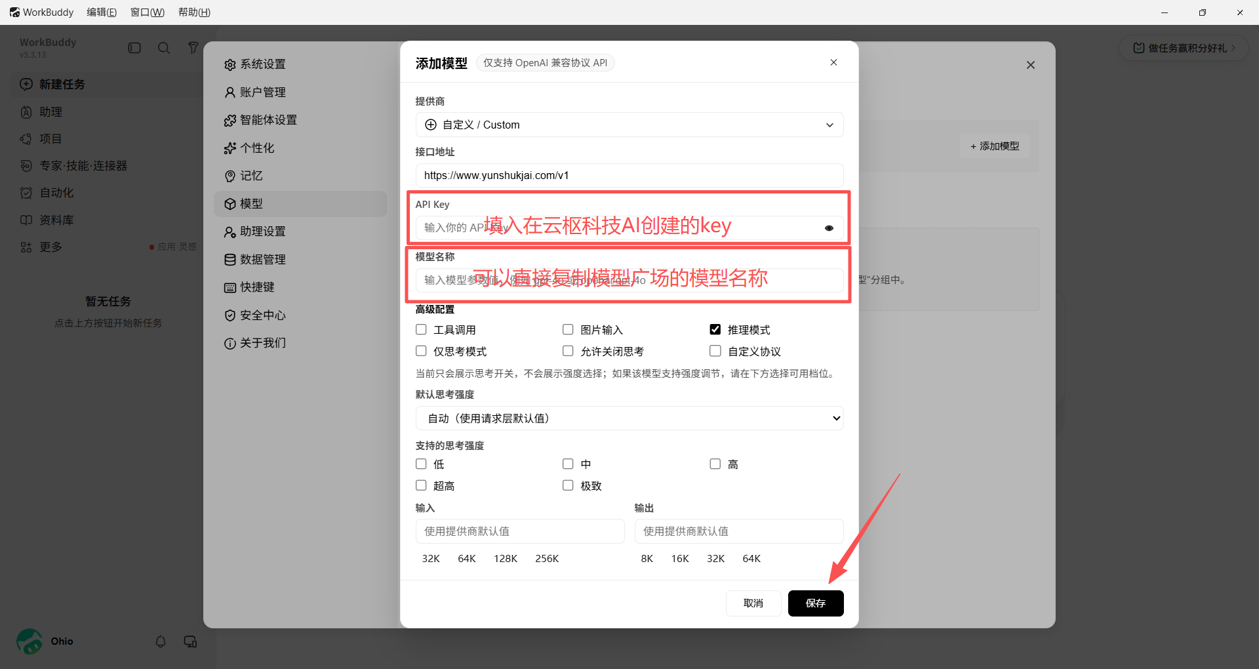This screenshot has width=1259, height=669.
Task: Enable the 自定义协议 checkbox
Action: coord(715,351)
